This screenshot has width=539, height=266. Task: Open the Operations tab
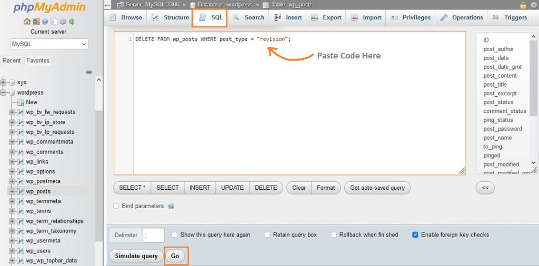(461, 17)
